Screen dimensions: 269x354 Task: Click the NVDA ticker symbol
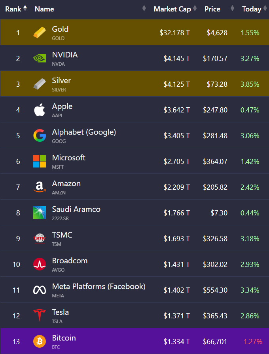click(59, 64)
